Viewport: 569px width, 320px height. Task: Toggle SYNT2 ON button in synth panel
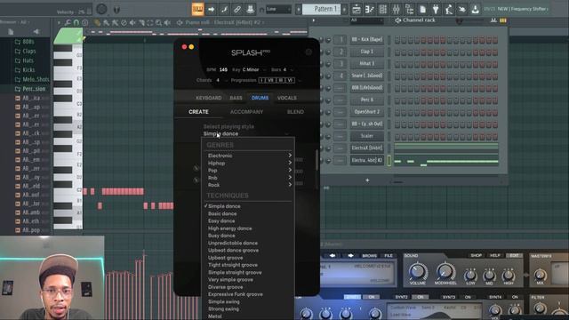coord(420,297)
